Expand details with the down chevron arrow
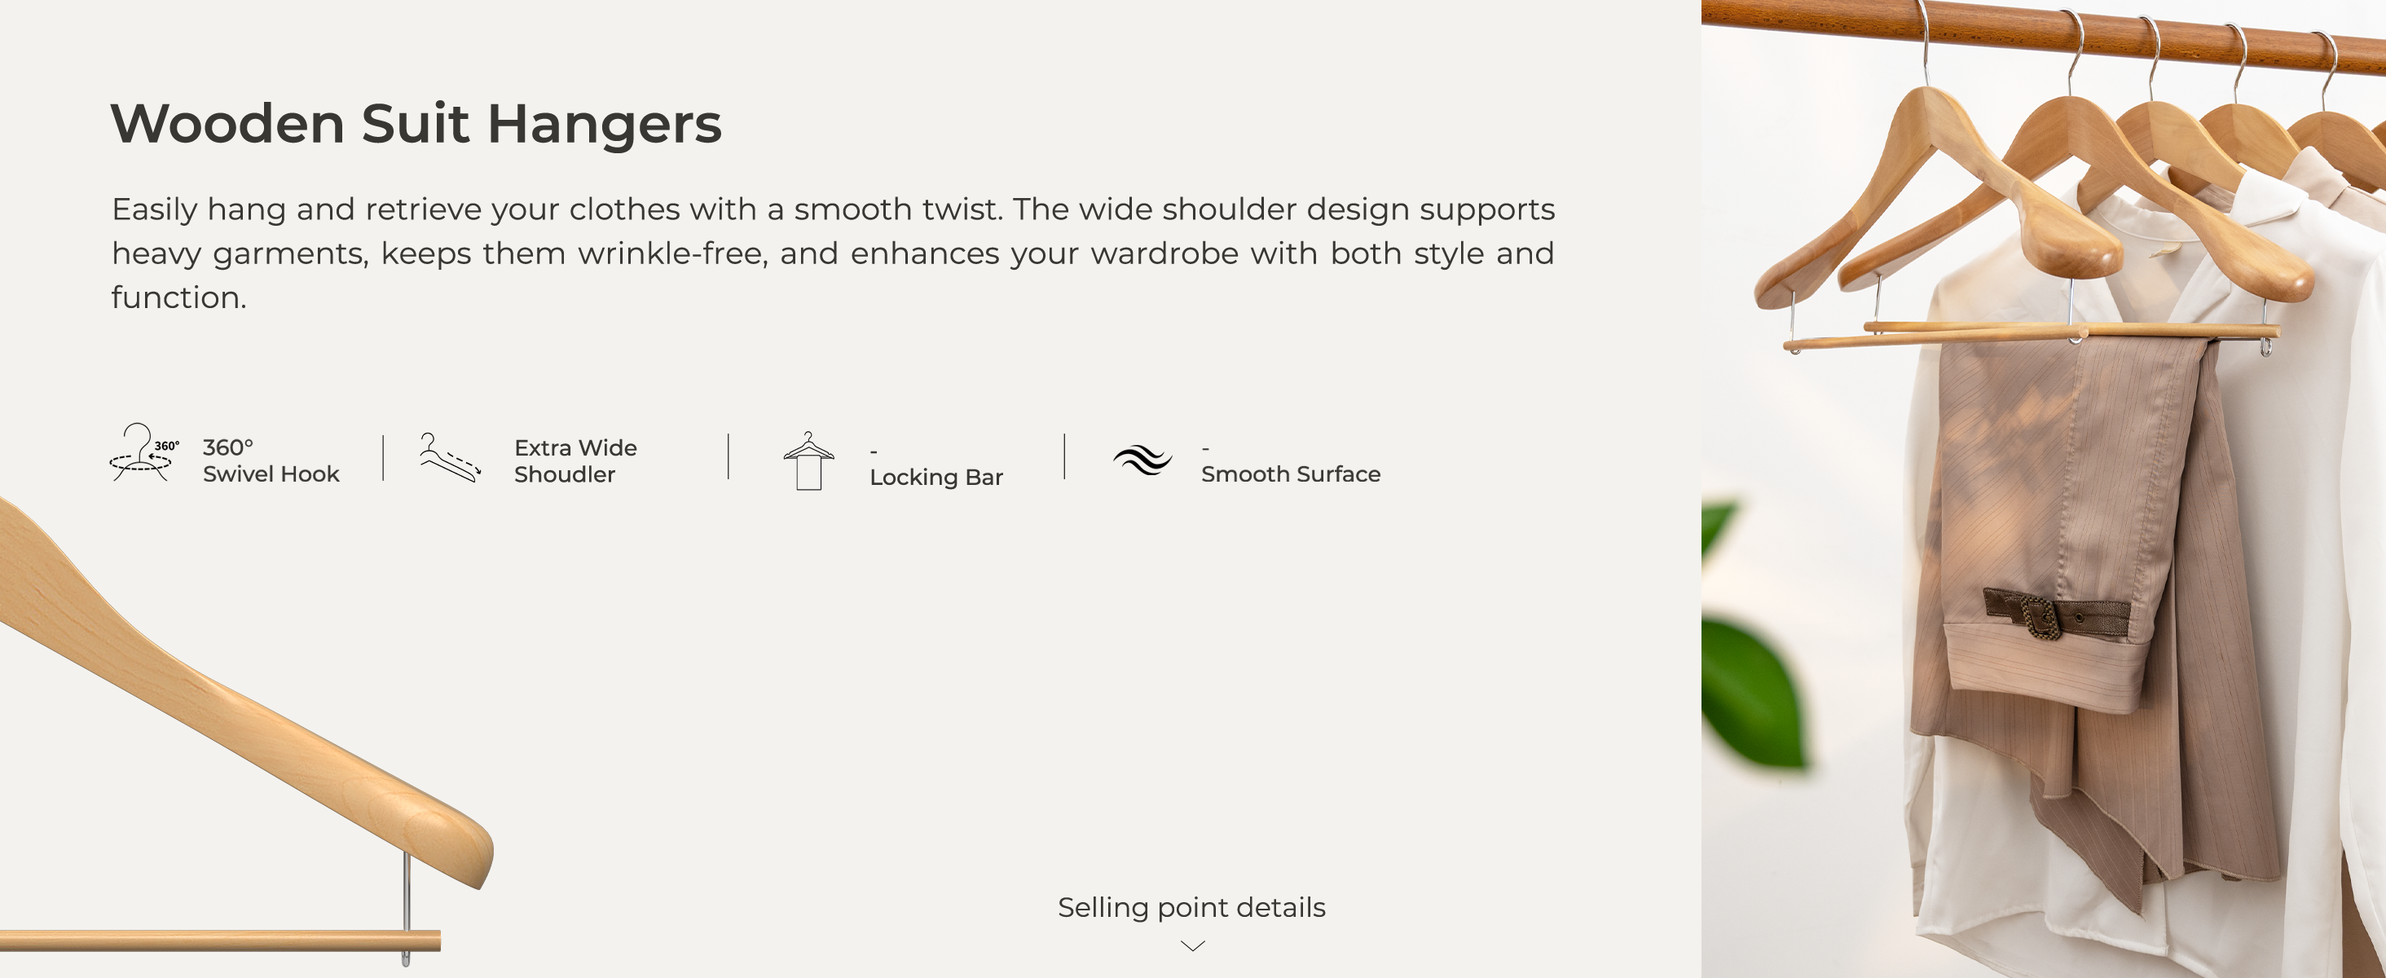Viewport: 2386px width, 978px height. pyautogui.click(x=1192, y=945)
